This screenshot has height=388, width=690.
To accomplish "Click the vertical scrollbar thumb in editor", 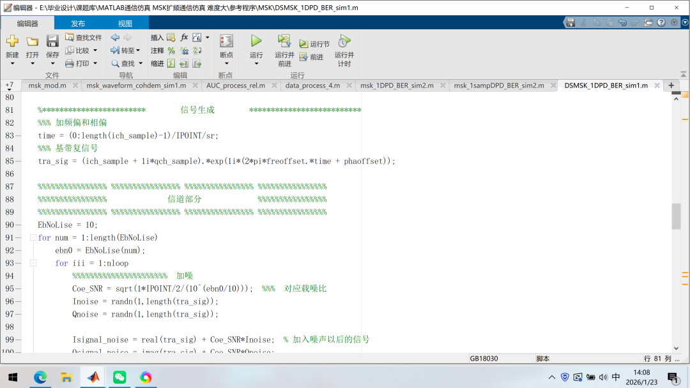I will pos(676,216).
